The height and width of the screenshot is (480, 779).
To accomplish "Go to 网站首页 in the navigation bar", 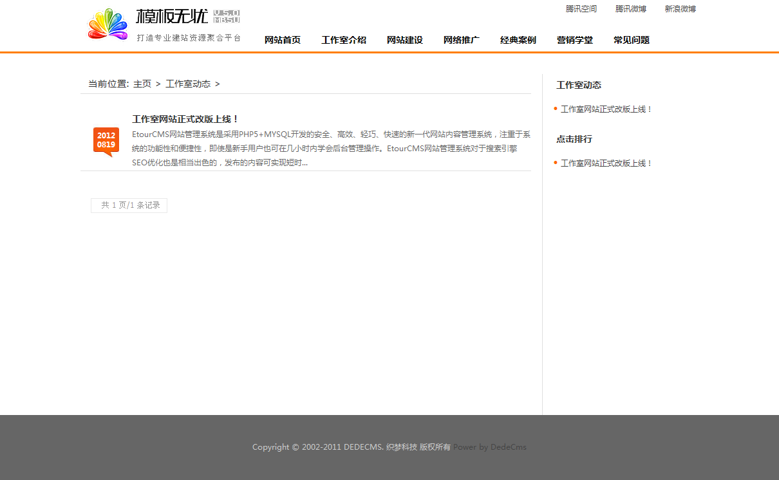I will coord(283,40).
